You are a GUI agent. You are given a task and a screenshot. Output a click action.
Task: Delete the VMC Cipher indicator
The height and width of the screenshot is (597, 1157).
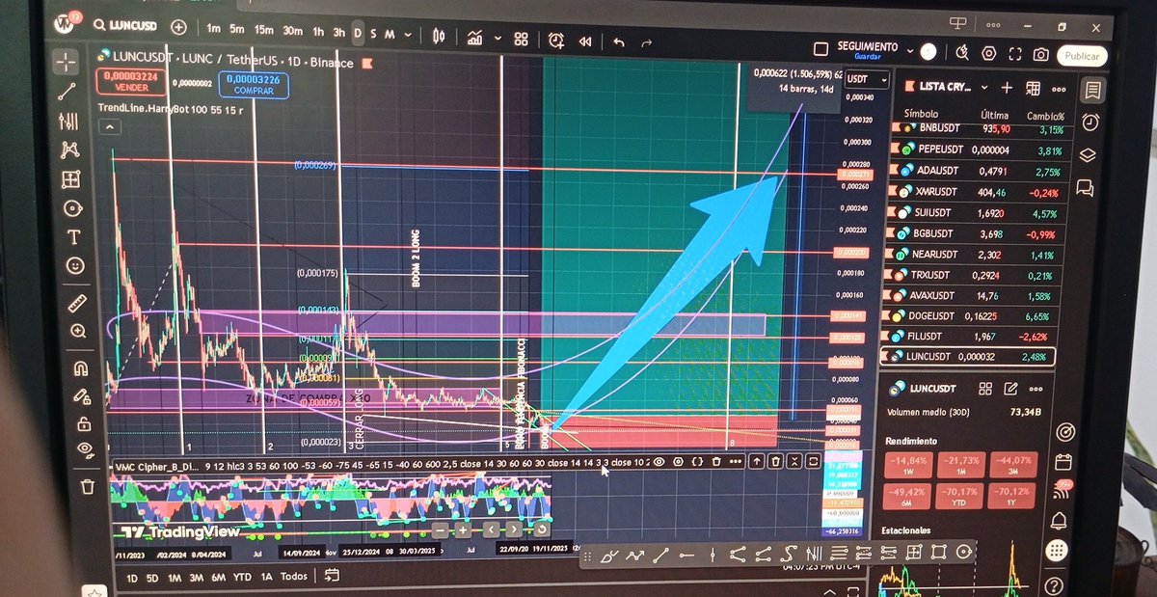click(716, 462)
